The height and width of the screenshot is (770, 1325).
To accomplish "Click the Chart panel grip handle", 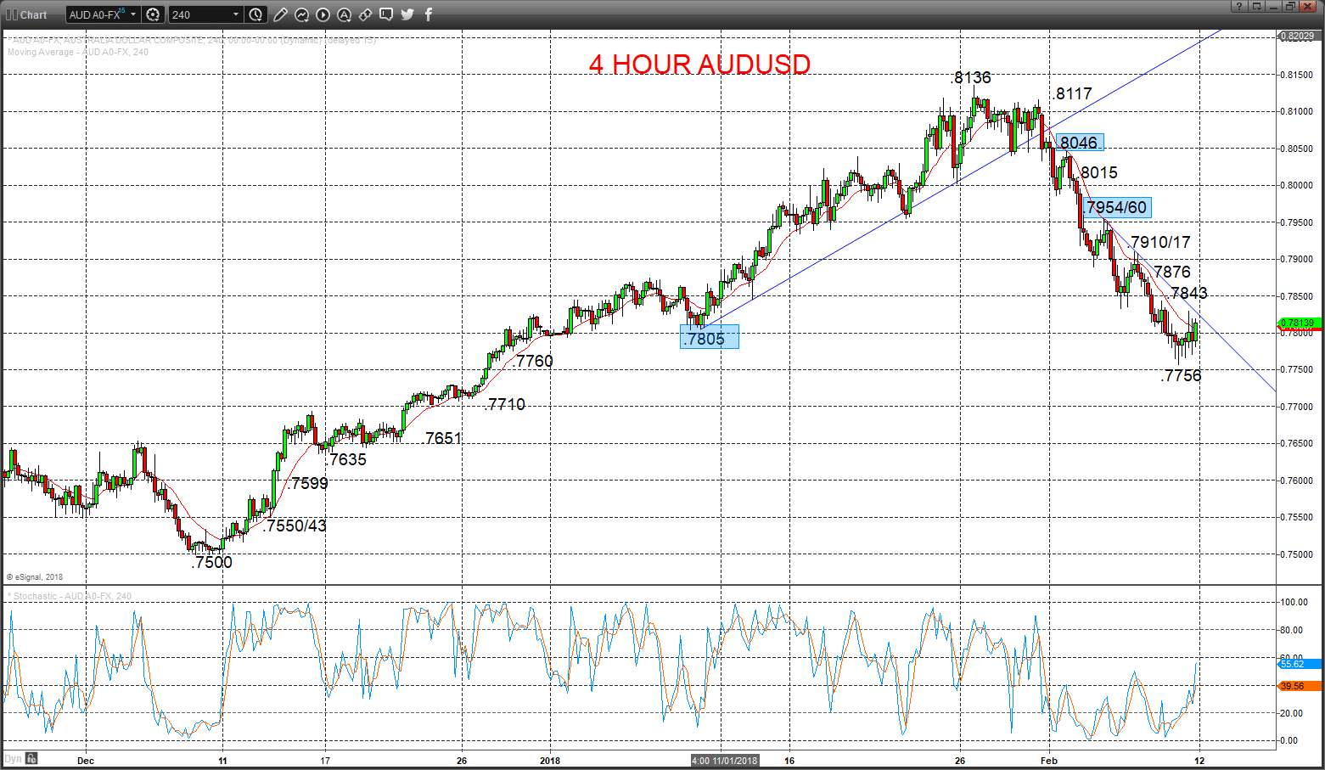I will coord(12,14).
